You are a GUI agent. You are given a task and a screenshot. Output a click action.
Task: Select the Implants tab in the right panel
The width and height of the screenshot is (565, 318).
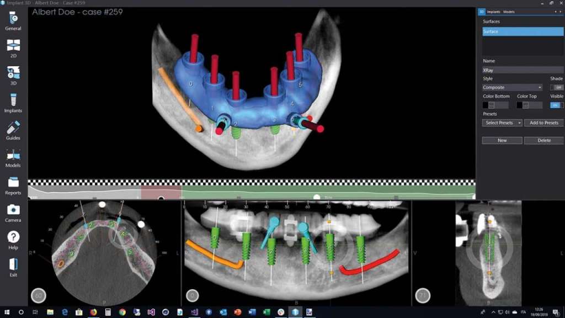click(493, 12)
